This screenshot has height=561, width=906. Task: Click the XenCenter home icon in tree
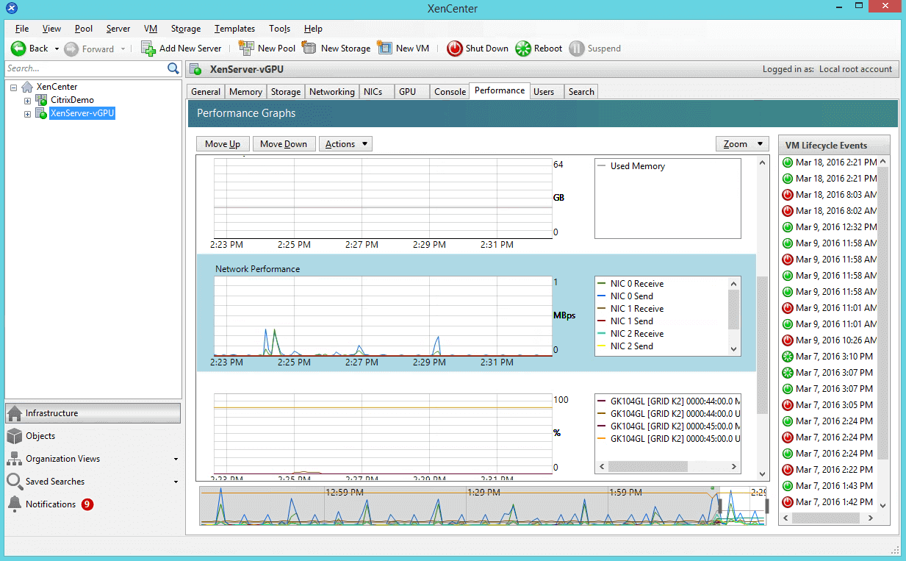(28, 87)
